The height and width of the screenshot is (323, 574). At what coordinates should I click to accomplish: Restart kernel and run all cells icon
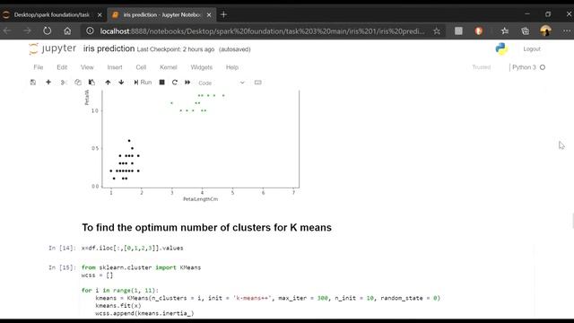pyautogui.click(x=187, y=83)
